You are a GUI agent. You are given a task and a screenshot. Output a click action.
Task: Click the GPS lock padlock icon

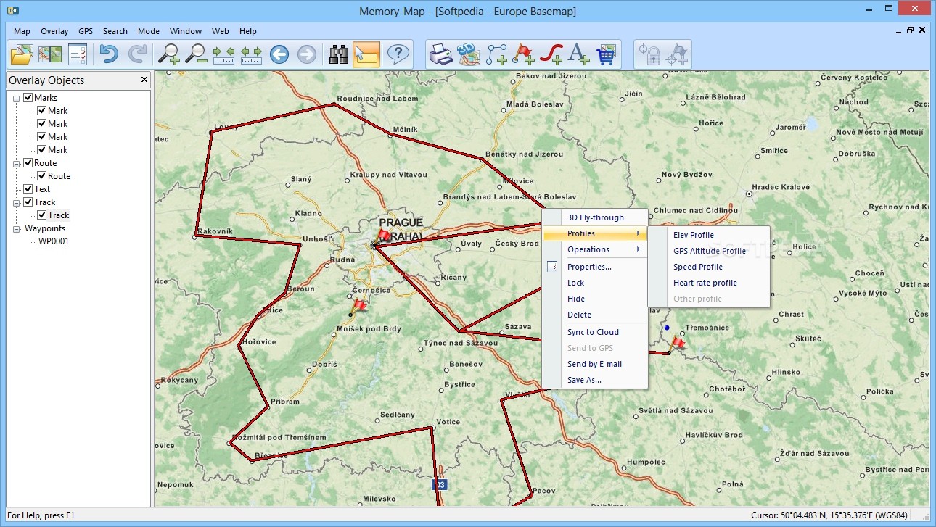(x=649, y=54)
